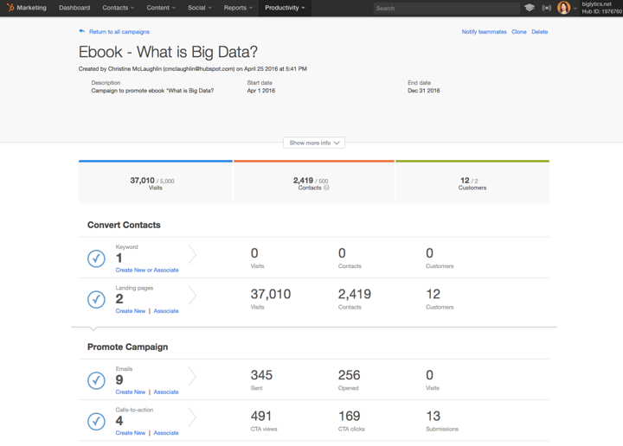623x446 pixels.
Task: Click Notify teammates link
Action: click(x=484, y=32)
